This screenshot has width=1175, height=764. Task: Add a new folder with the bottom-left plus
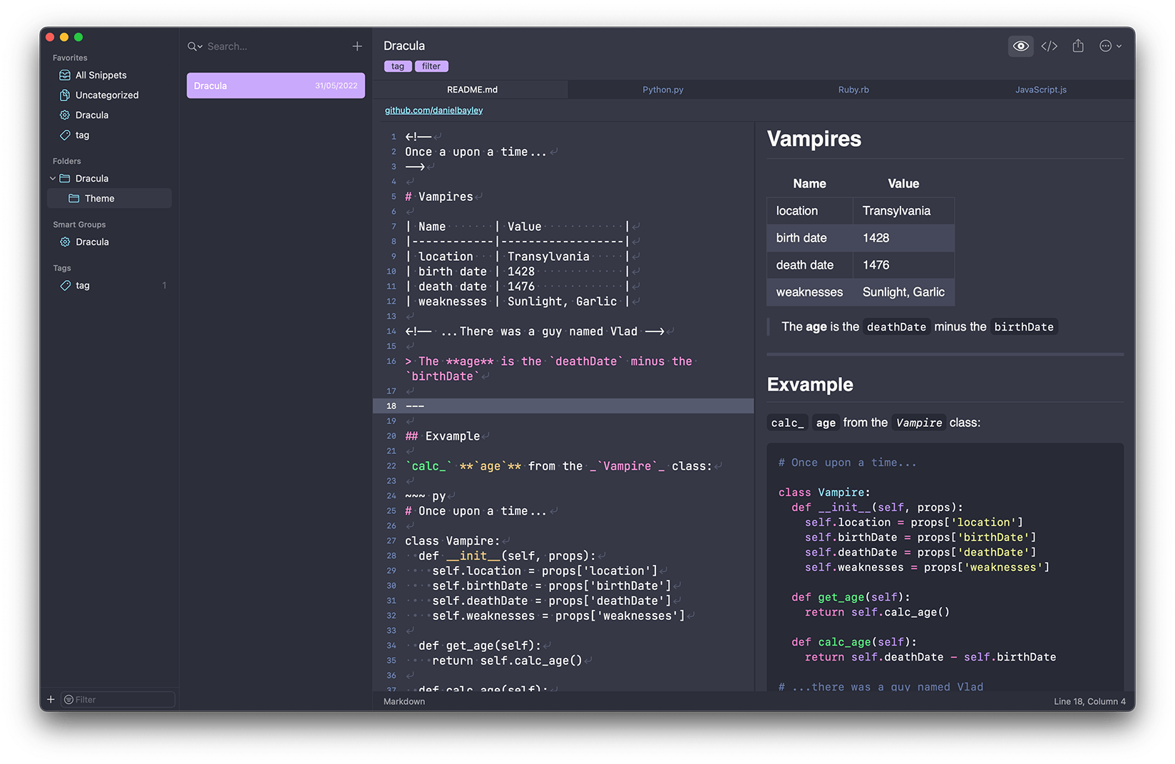[x=51, y=699]
